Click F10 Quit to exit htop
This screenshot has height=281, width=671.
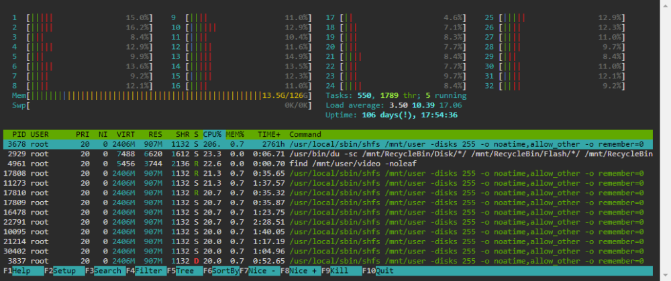378,271
